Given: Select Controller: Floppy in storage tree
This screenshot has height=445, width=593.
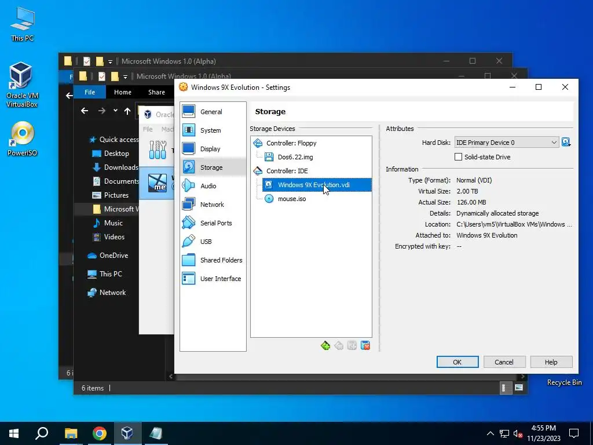Looking at the screenshot, I should (x=291, y=143).
